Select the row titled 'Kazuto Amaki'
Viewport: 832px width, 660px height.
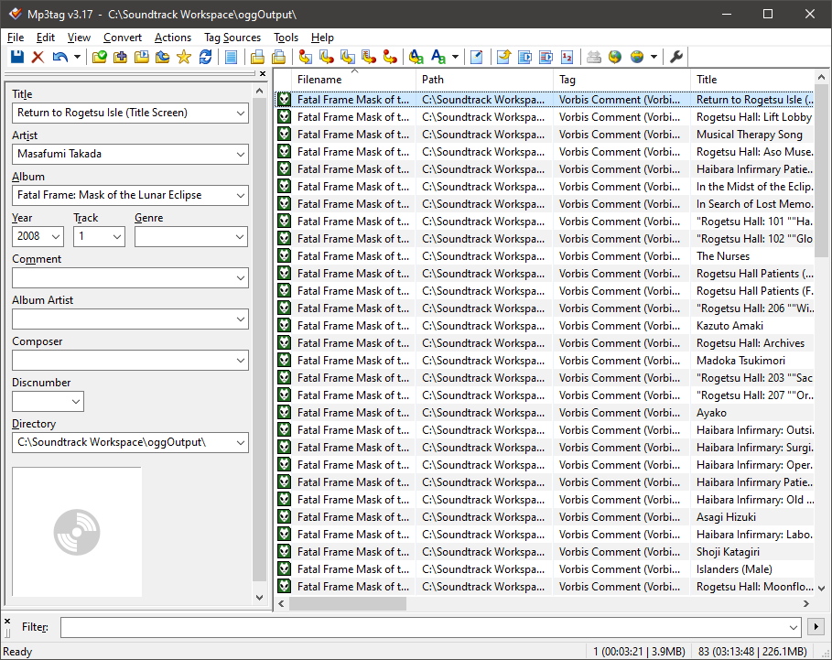pyautogui.click(x=545, y=326)
